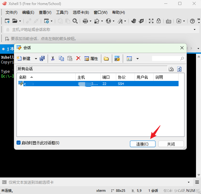Sort by the 名称 column header
201x194 pixels.
coord(46,77)
